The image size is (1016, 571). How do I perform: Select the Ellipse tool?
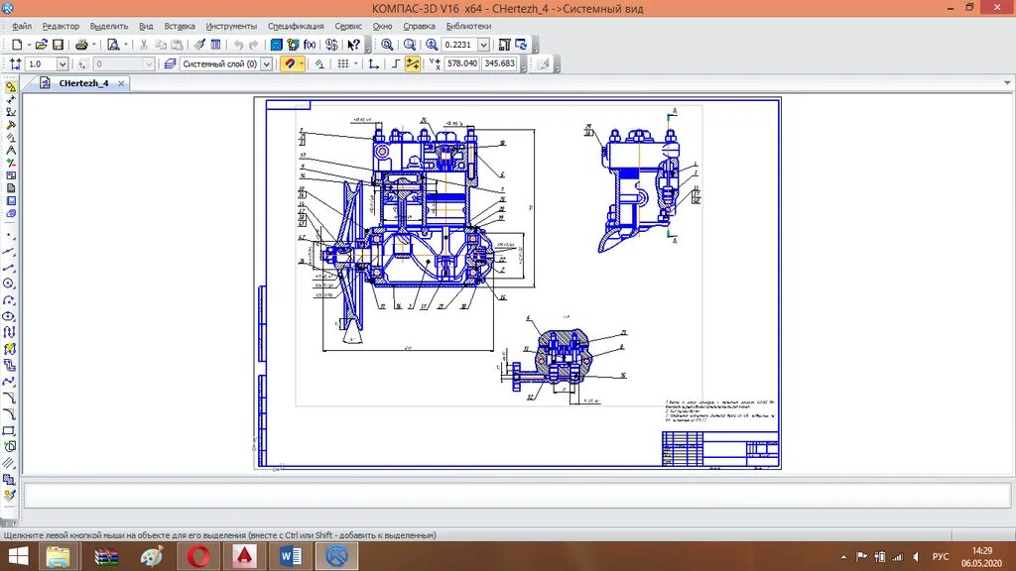pos(9,316)
